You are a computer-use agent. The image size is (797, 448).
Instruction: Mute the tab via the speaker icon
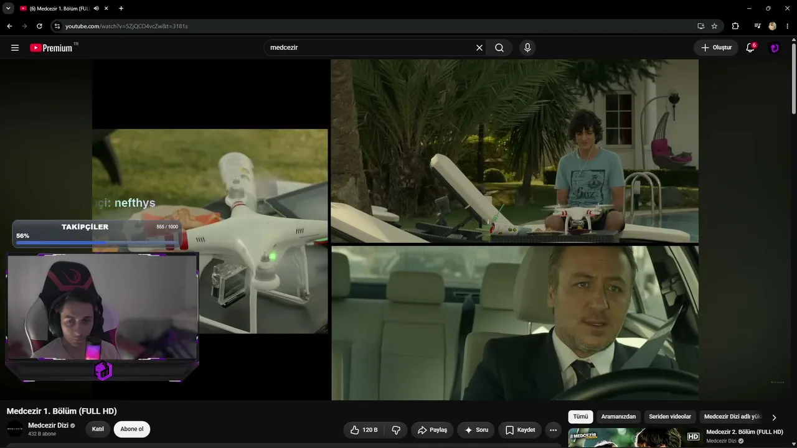95,8
